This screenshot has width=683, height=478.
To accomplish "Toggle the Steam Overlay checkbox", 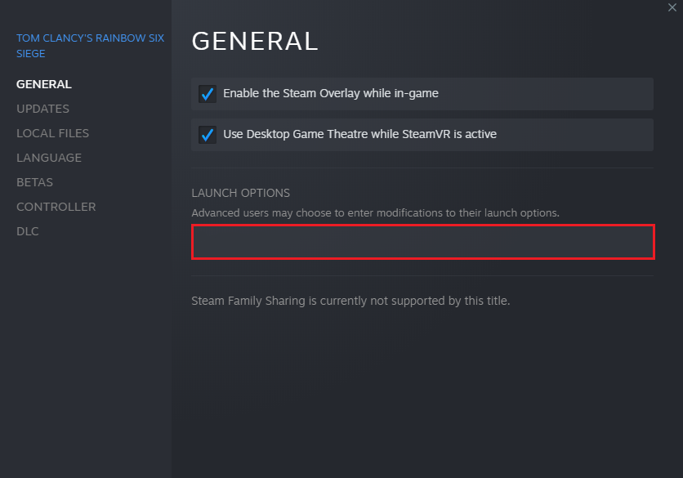I will pos(207,94).
